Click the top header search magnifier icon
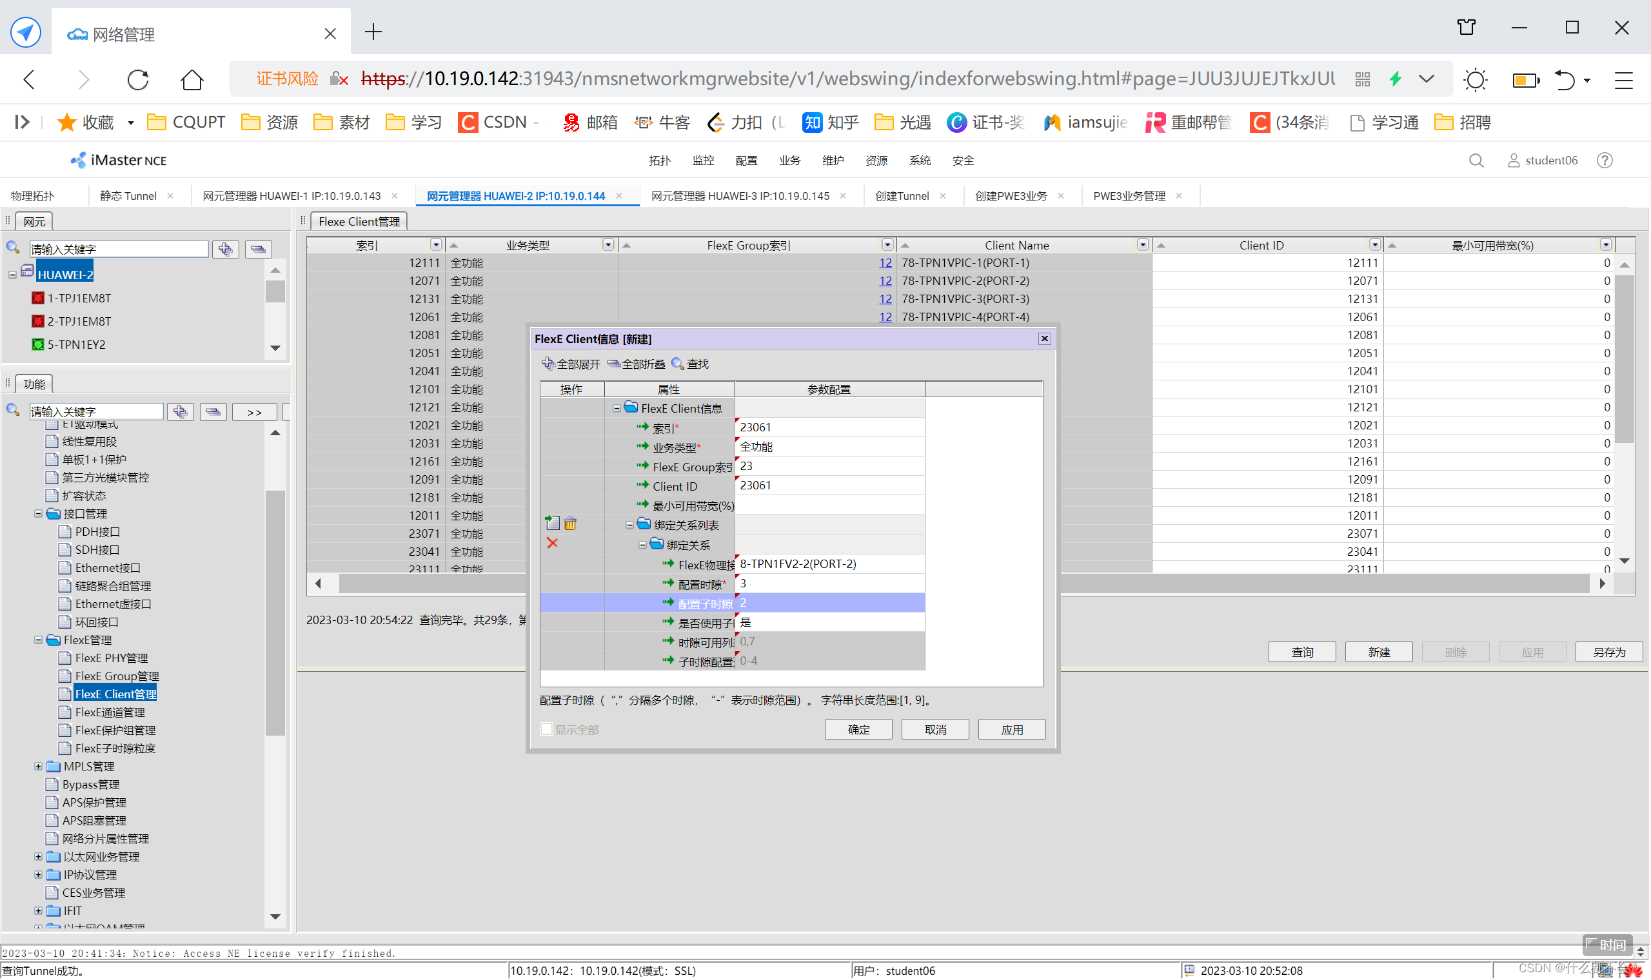 [x=1476, y=161]
